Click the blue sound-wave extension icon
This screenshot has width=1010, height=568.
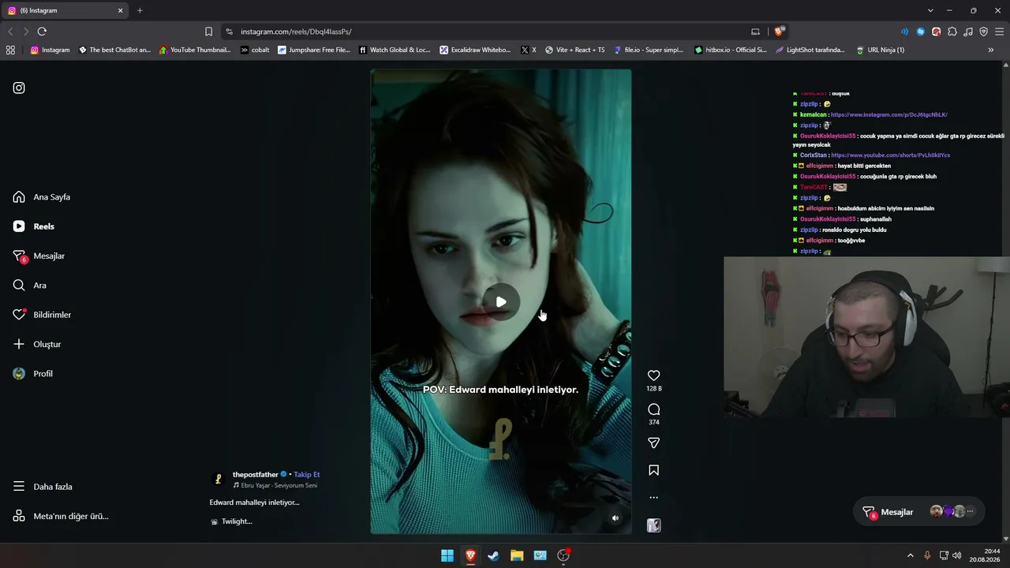coord(905,32)
